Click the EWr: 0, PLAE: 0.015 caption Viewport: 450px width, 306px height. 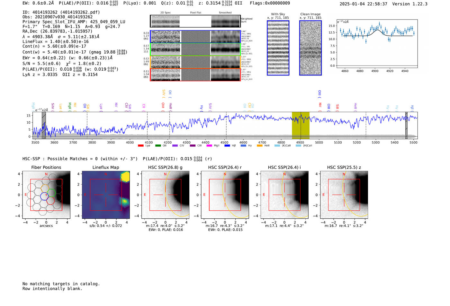pos(225,230)
